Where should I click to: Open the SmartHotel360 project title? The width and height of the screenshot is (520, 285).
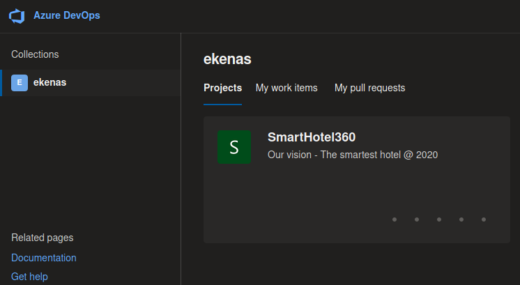point(312,137)
